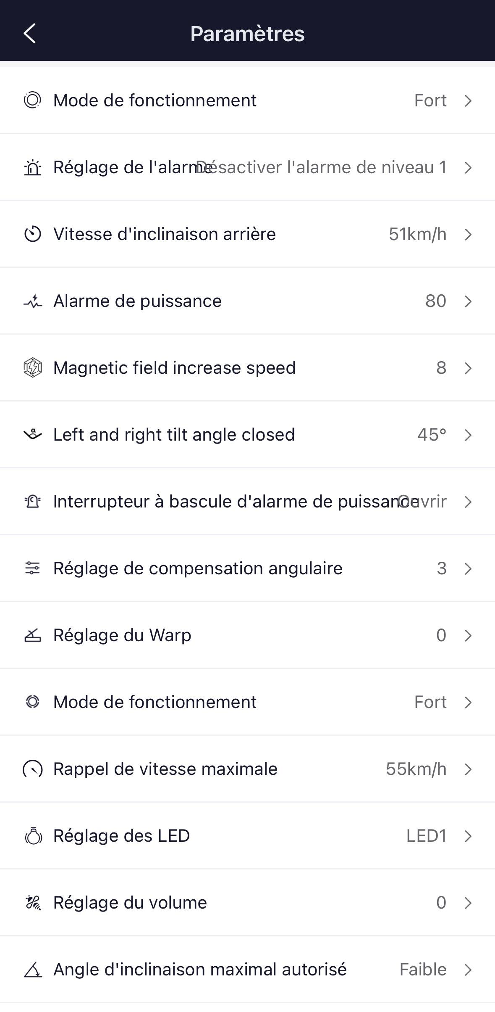Tap the 45° value of the left-right tilt angle
The height and width of the screenshot is (1012, 495).
point(431,435)
